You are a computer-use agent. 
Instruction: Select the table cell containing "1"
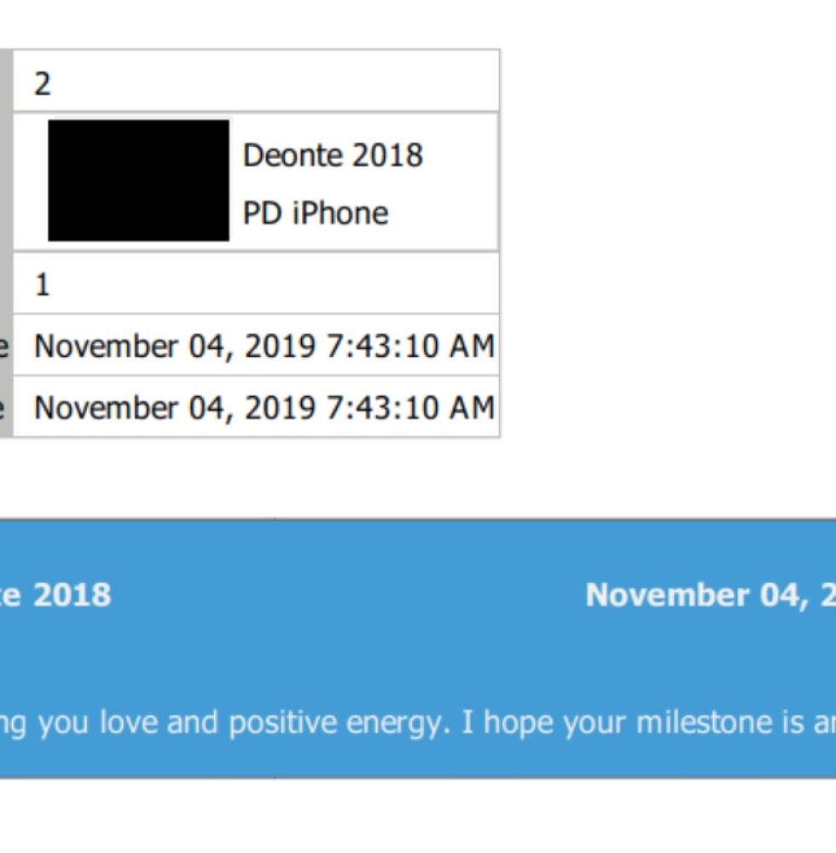pyautogui.click(x=256, y=283)
